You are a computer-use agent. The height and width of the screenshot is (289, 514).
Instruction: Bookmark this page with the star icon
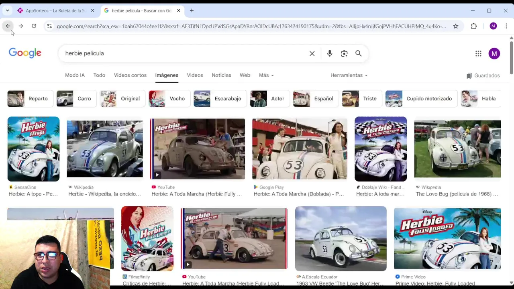point(455,26)
